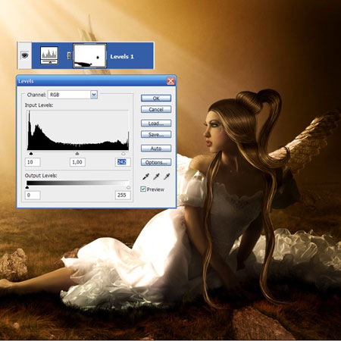The width and height of the screenshot is (341, 341).
Task: Click the Auto levels button
Action: coord(156,149)
